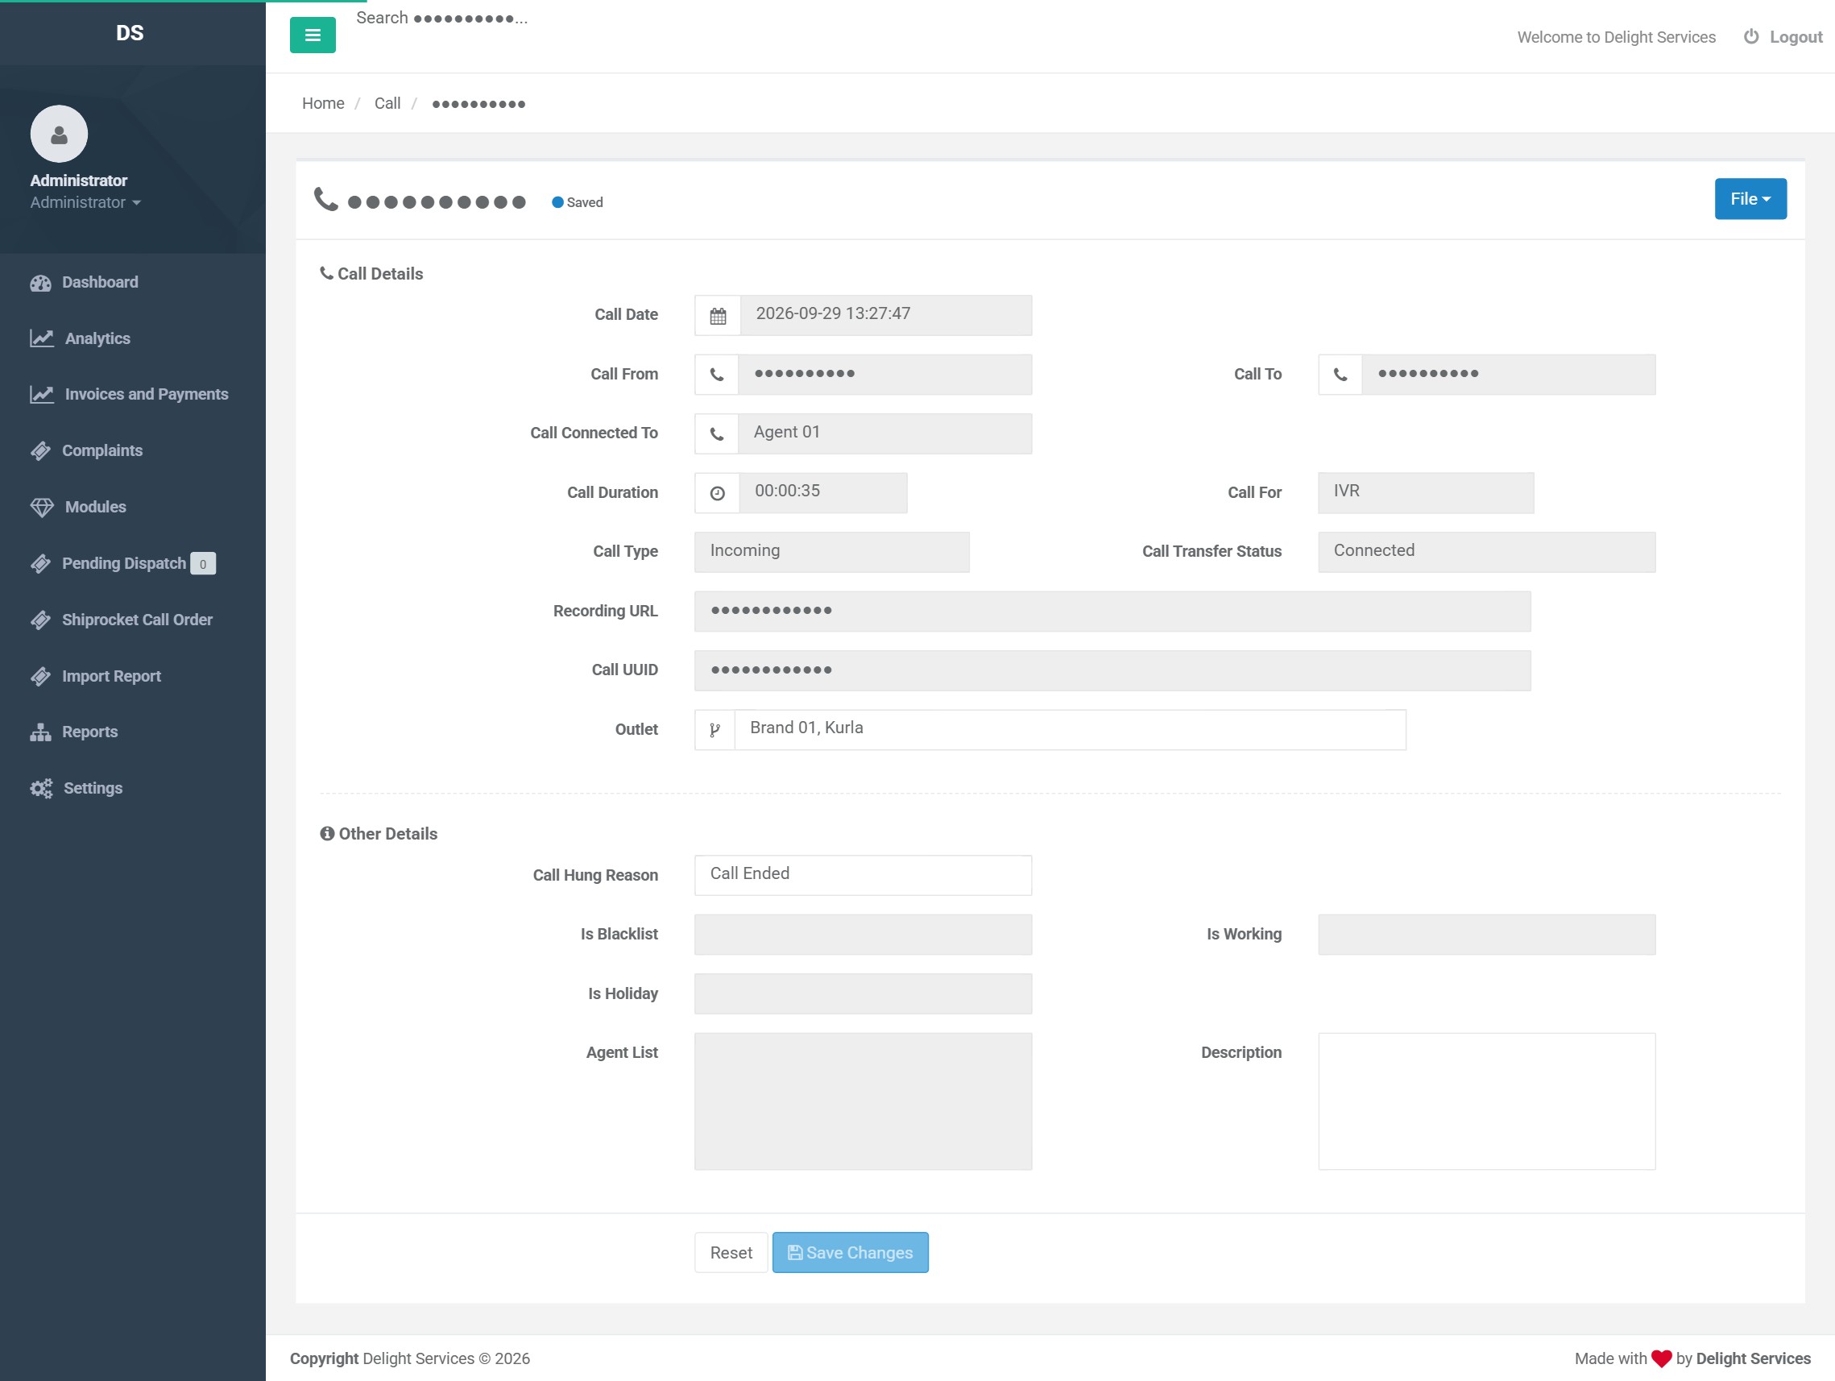The width and height of the screenshot is (1835, 1381).
Task: Click the Call Transfer Status field
Action: tap(1486, 553)
